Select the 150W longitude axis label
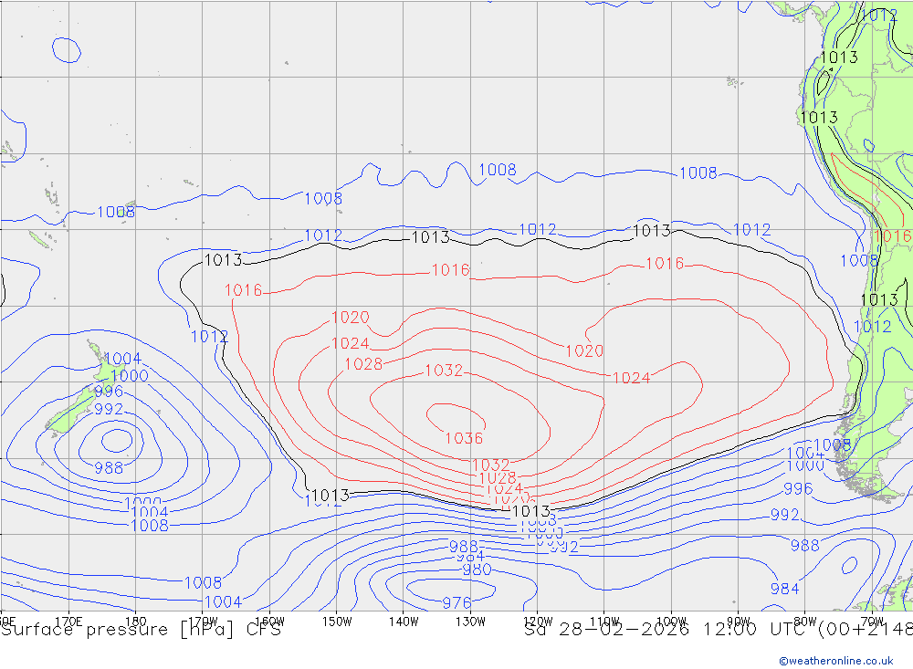The height and width of the screenshot is (669, 913). point(337,622)
